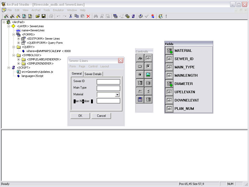Select the Button control in Controls
249x187 pixels.
[x=140, y=67]
